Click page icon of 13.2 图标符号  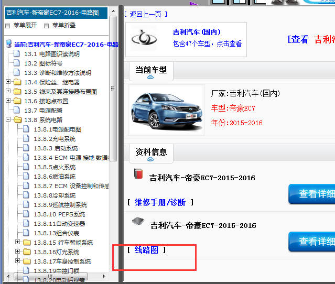(17, 63)
